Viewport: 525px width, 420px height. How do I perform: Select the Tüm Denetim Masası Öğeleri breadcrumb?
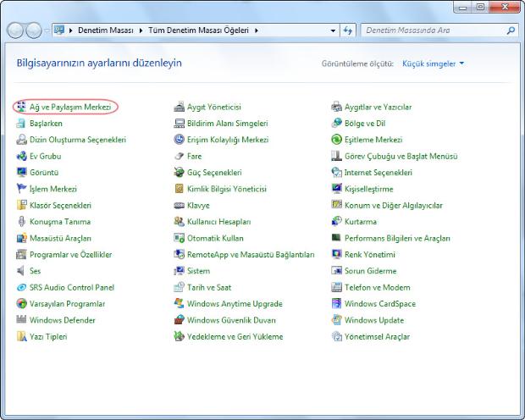point(198,30)
